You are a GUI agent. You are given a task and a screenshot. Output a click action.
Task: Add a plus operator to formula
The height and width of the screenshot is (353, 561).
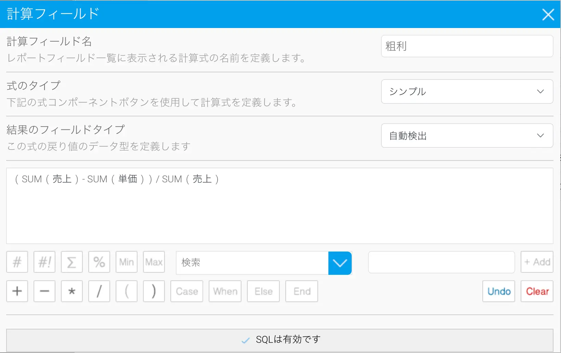coord(17,291)
